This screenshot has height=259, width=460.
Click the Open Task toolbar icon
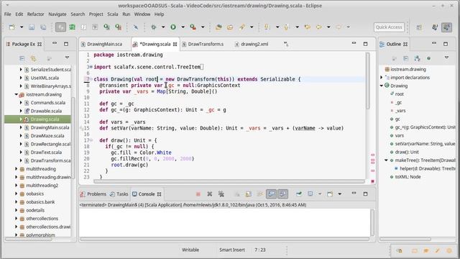pos(230,27)
